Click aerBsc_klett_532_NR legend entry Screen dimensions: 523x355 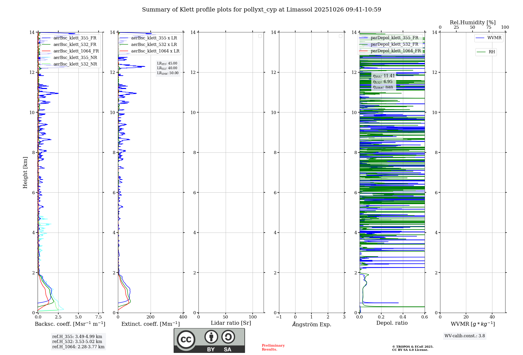coord(75,64)
